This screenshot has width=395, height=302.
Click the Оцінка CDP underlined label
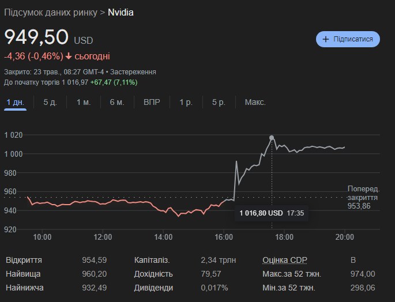pos(285,260)
